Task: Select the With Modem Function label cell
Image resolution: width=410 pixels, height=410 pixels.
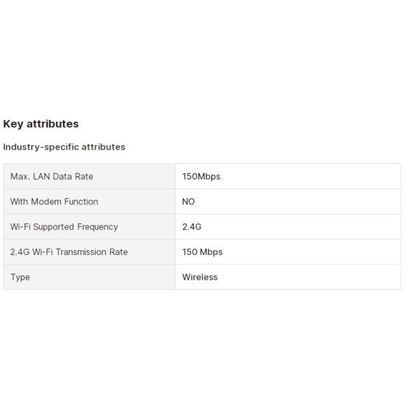Action: point(55,202)
